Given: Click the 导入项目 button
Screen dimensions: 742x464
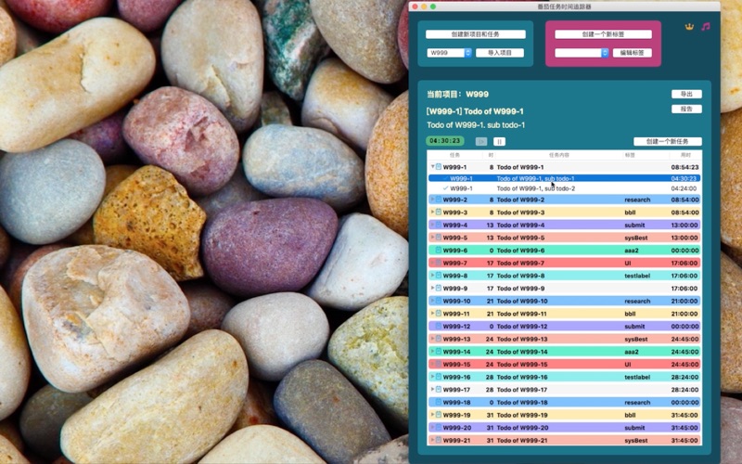Looking at the screenshot, I should tap(500, 53).
